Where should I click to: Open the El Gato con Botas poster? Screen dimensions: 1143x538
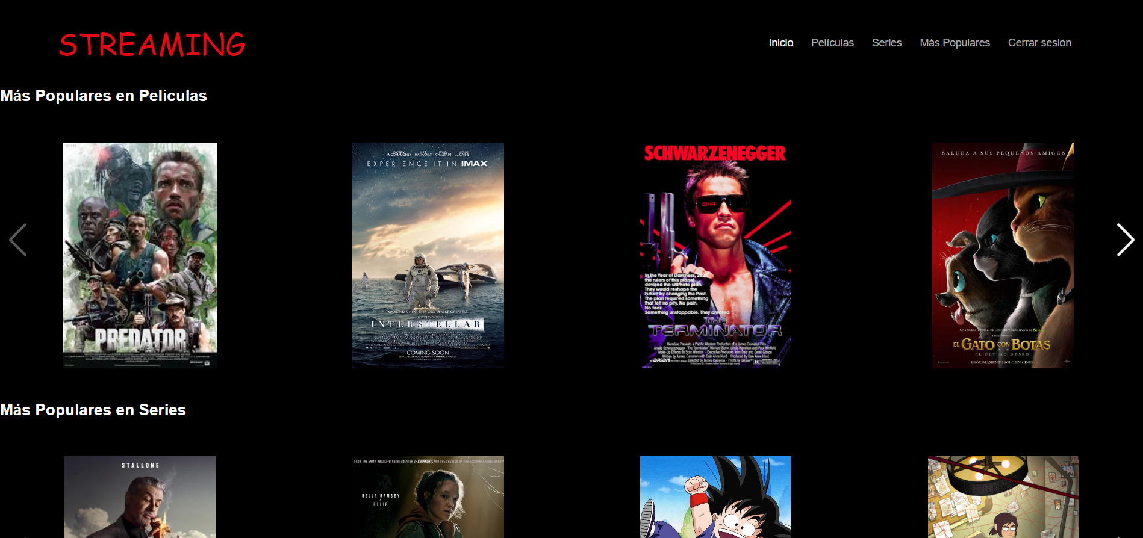(x=1003, y=255)
